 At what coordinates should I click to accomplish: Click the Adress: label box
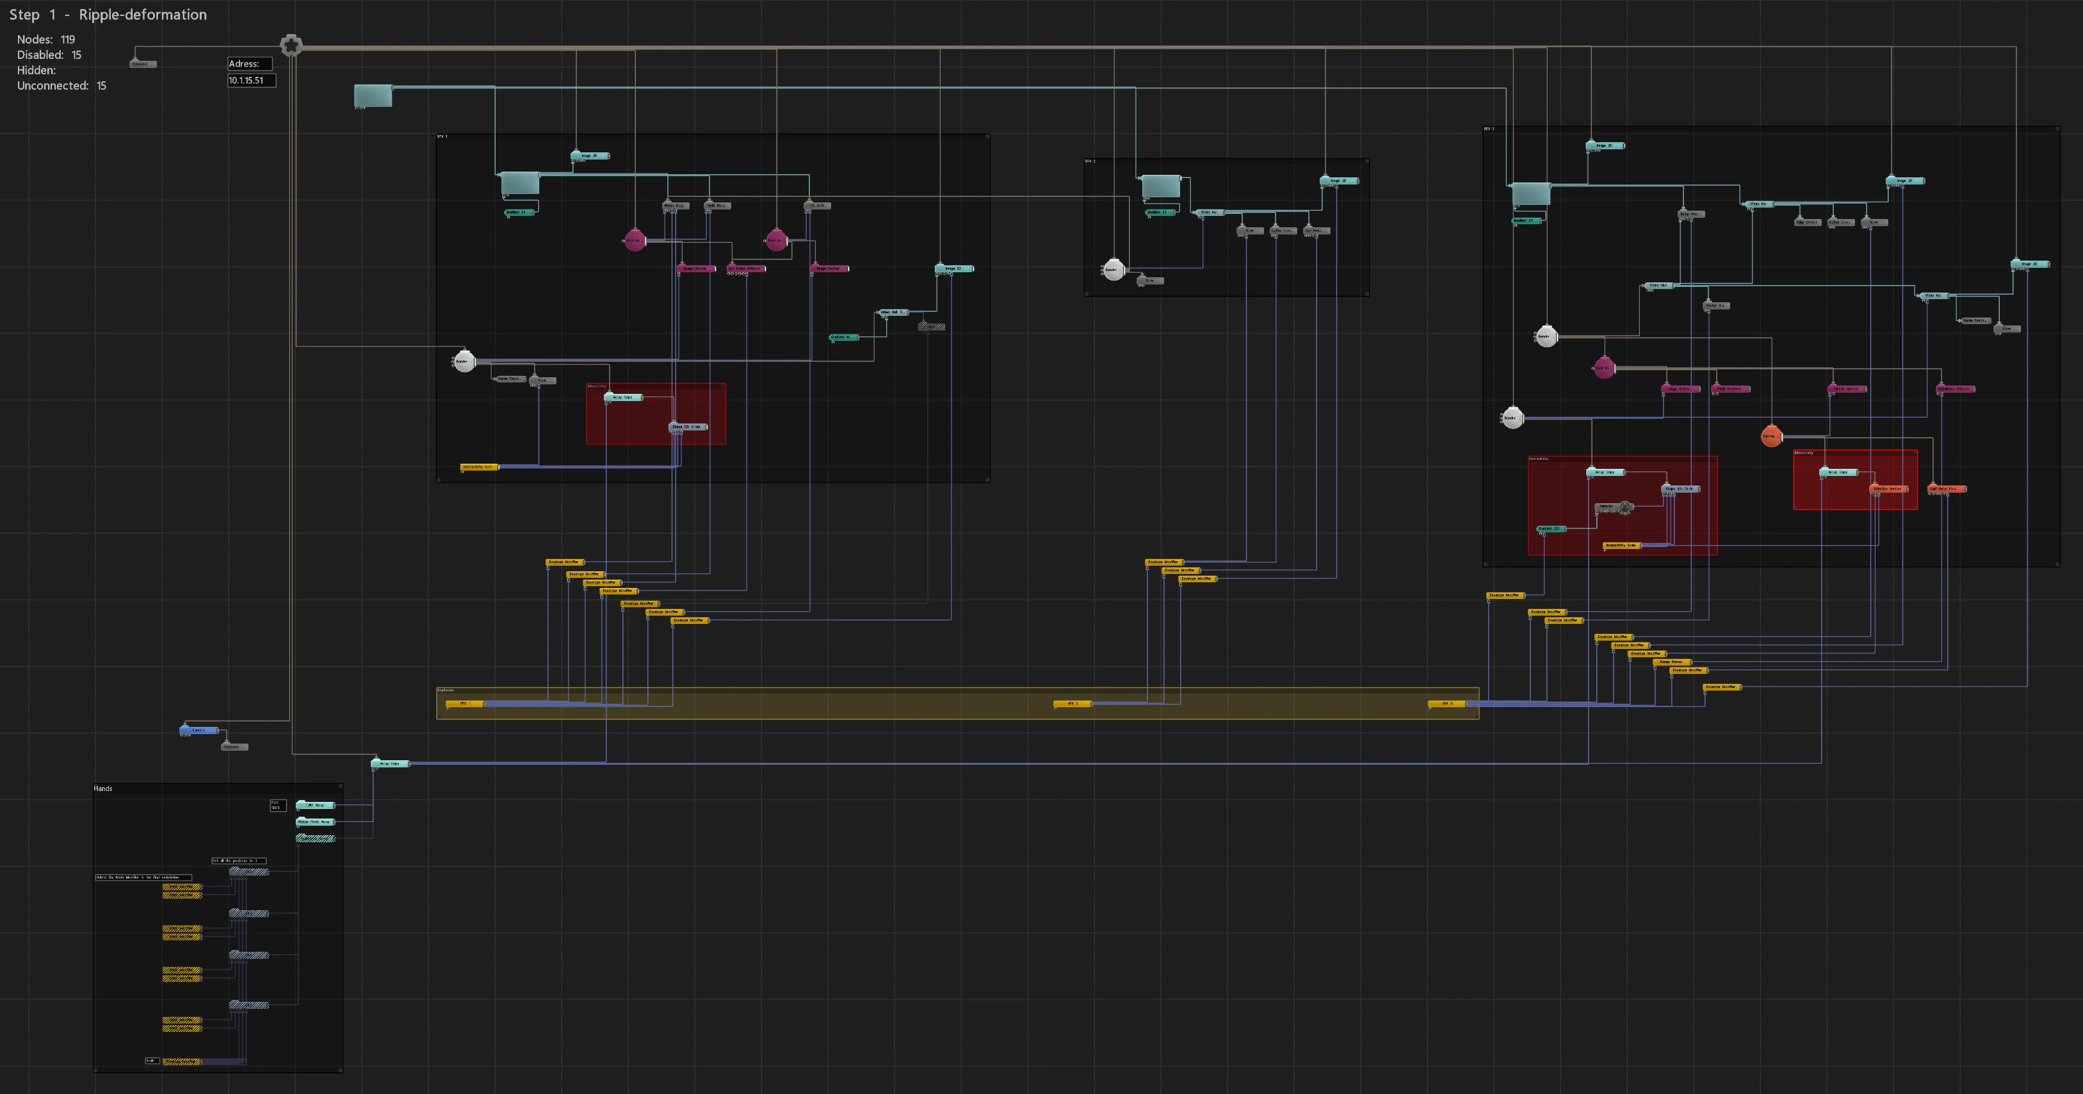click(250, 64)
